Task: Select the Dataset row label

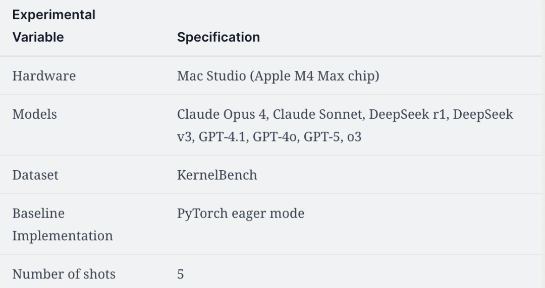Action: pos(35,175)
